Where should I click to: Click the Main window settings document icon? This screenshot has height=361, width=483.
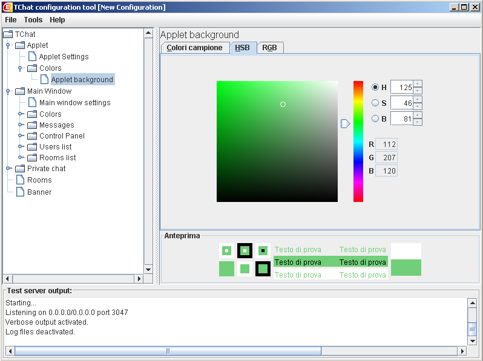(32, 102)
